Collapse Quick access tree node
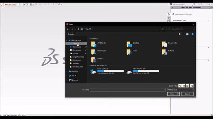The height and width of the screenshot is (119, 213). (x=67, y=40)
